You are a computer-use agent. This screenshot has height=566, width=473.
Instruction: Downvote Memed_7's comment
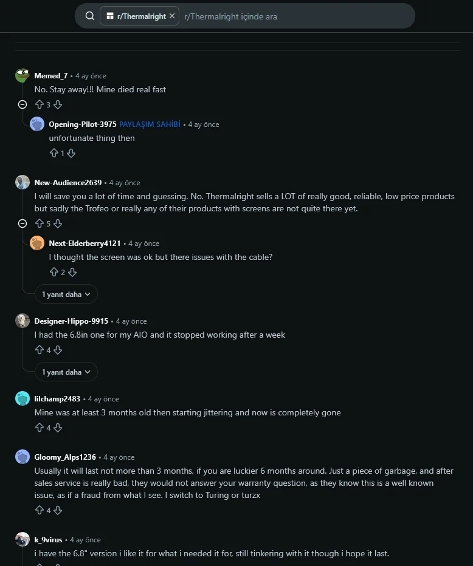pos(58,104)
